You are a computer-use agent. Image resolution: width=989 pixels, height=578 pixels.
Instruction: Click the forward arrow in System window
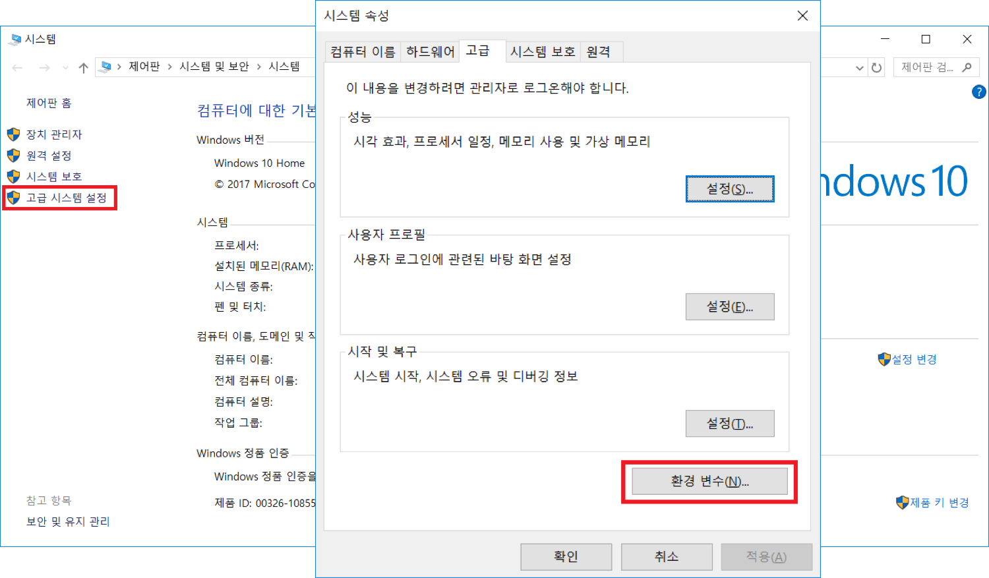pyautogui.click(x=44, y=67)
